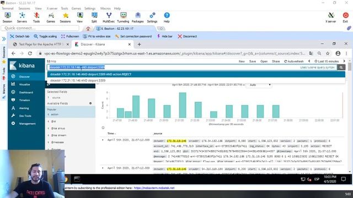The image size is (353, 198).
Task: Open the Tools toolbar icon
Action: coord(36,18)
